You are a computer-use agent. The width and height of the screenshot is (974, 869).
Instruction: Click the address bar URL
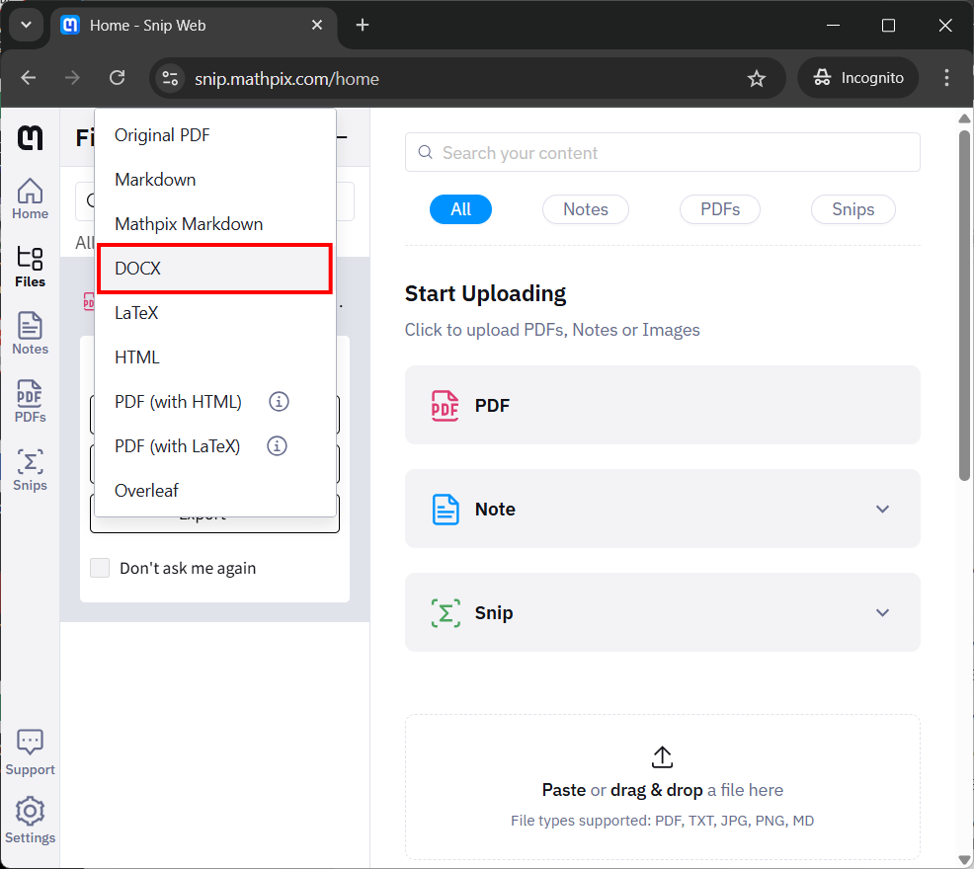[286, 79]
